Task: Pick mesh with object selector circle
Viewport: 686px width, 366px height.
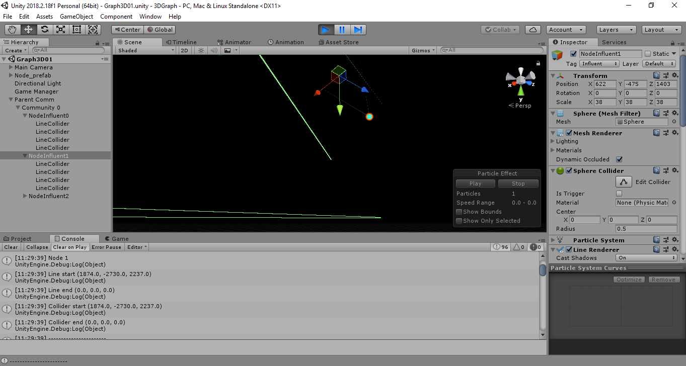Action: 674,122
